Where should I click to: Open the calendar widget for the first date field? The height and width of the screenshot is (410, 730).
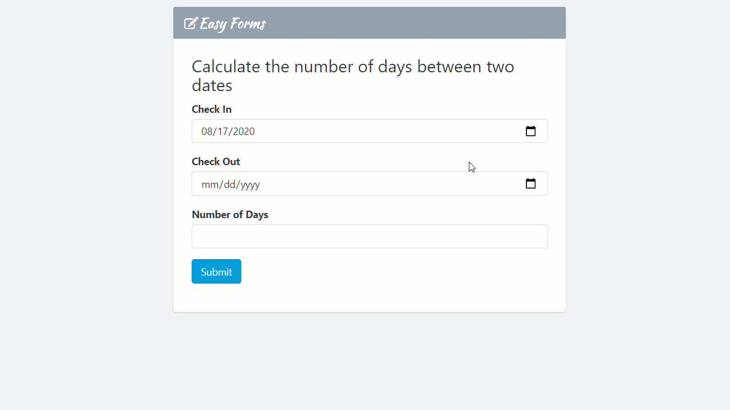(x=530, y=131)
